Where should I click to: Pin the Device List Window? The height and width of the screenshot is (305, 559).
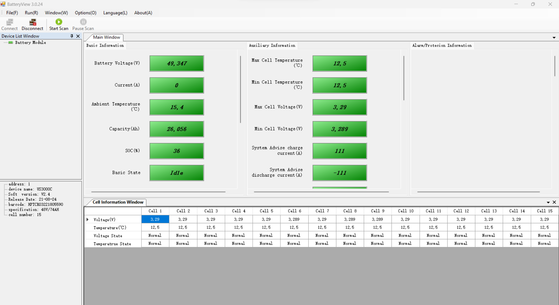[x=72, y=36]
